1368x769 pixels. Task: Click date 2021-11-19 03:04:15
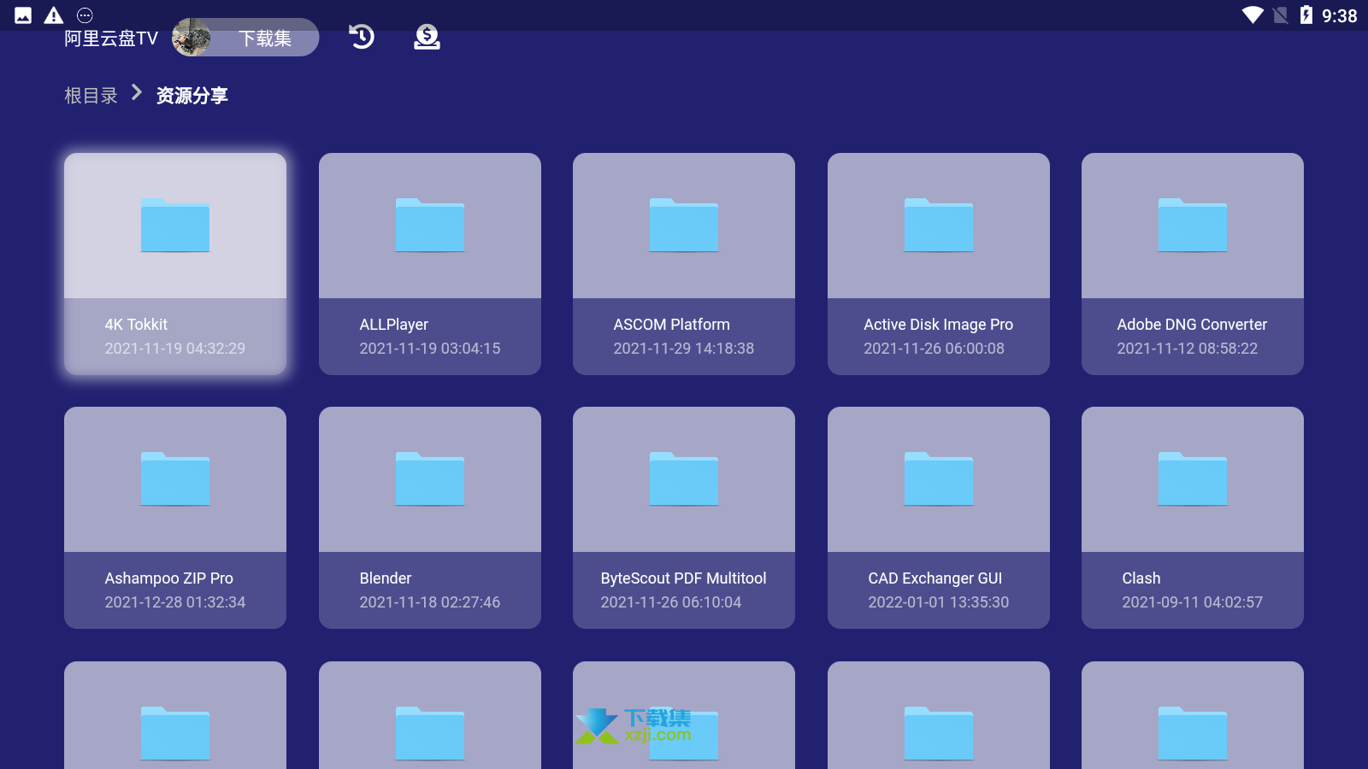(430, 349)
